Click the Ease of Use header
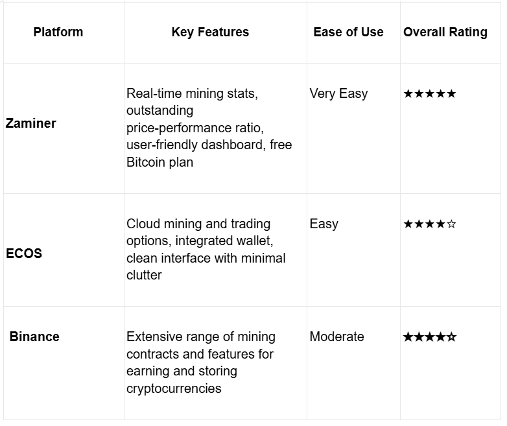This screenshot has width=507, height=426. pos(348,32)
